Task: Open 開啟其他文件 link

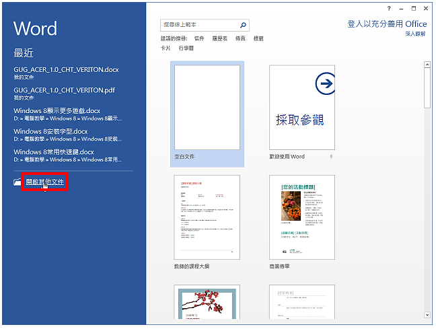Action: click(45, 182)
